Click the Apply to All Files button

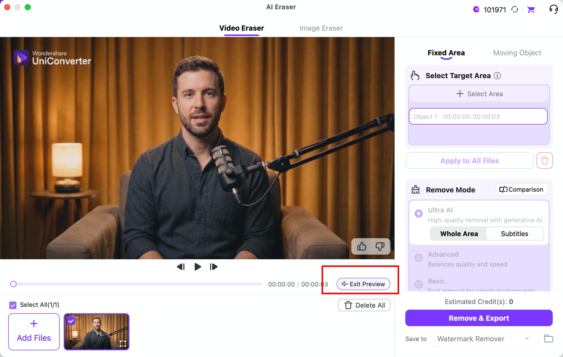click(470, 160)
